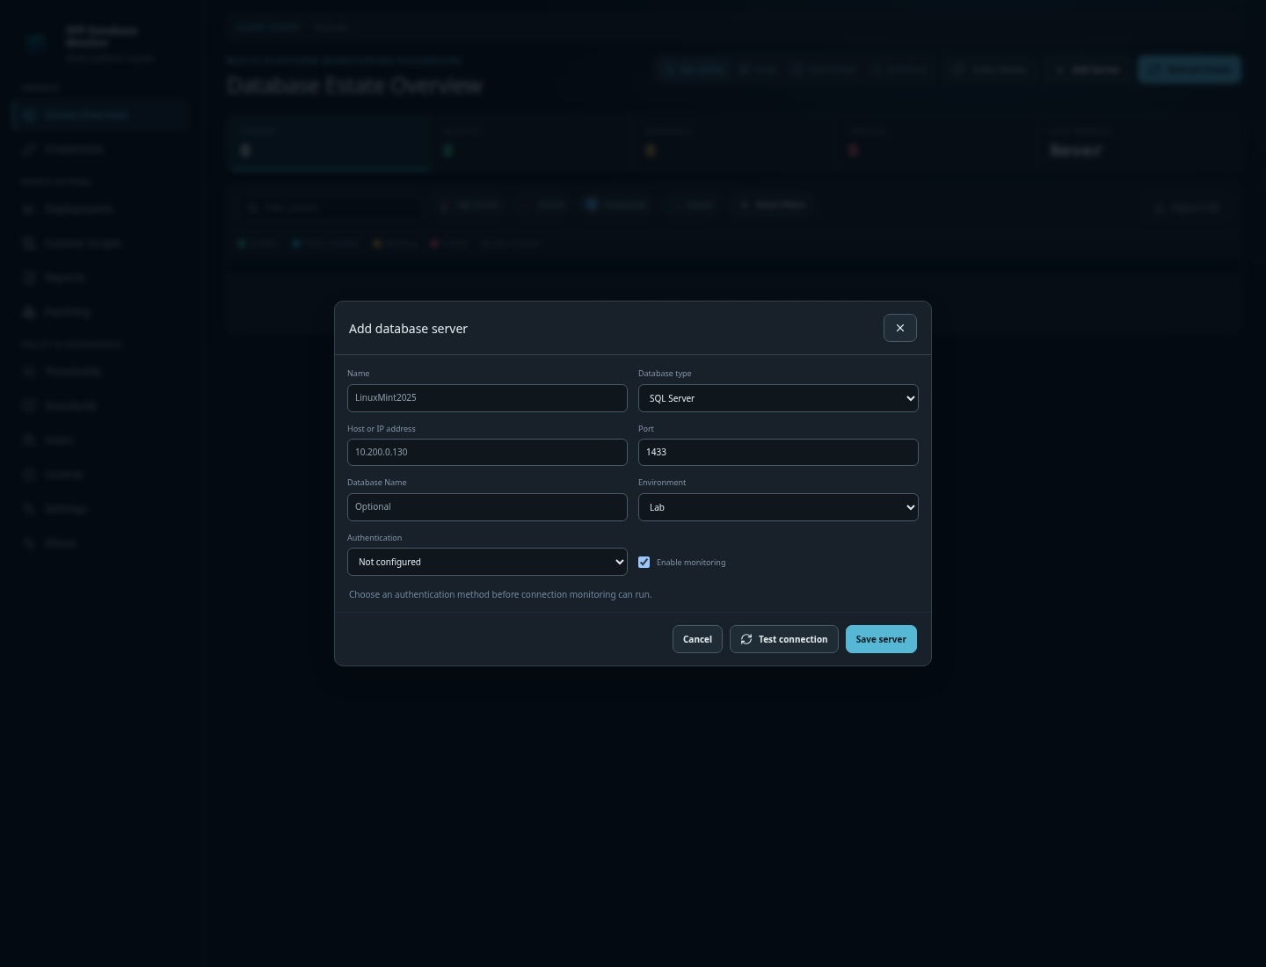The height and width of the screenshot is (967, 1266).
Task: Open the Database type dropdown
Action: tap(778, 398)
